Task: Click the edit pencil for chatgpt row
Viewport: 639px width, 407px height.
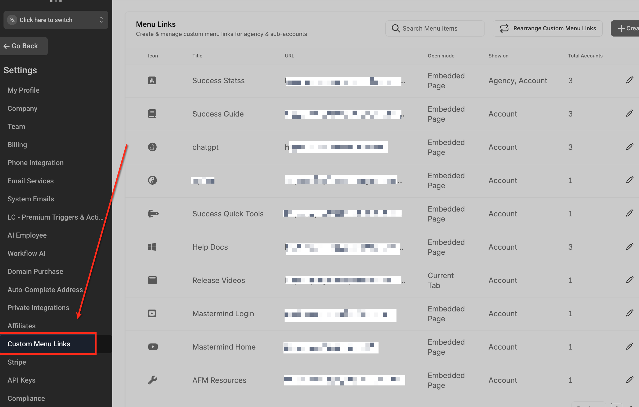Action: coord(630,147)
